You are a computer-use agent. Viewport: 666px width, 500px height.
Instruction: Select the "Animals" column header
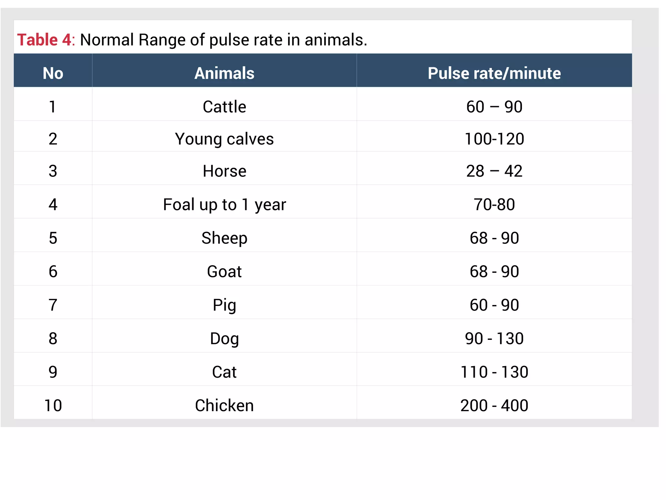[224, 73]
